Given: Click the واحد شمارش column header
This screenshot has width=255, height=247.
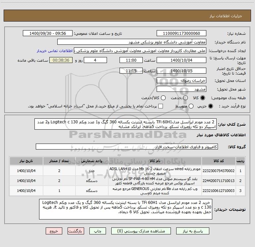Looking at the screenshot, I should (x=92, y=161).
